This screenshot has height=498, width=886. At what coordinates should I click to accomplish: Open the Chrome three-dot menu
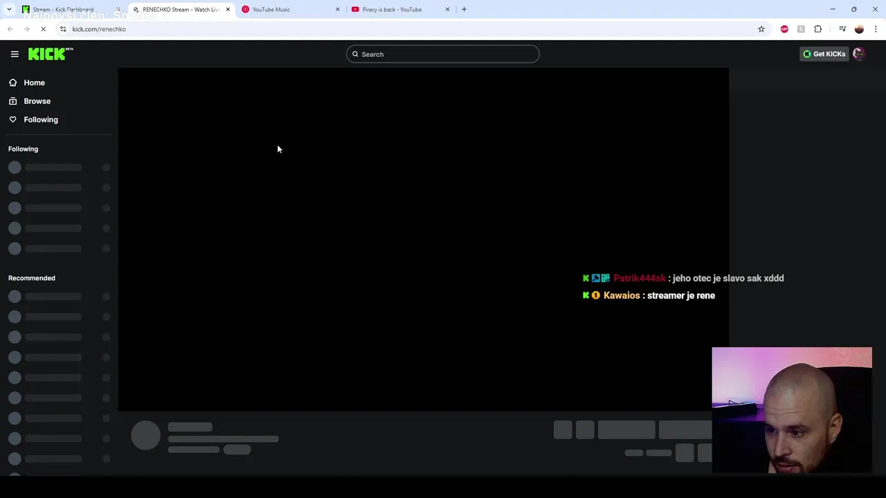(x=876, y=29)
